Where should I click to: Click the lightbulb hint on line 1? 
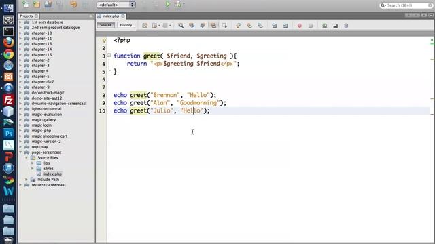[x=104, y=41]
